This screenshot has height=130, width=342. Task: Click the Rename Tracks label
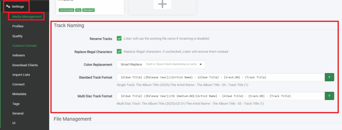[101, 39]
